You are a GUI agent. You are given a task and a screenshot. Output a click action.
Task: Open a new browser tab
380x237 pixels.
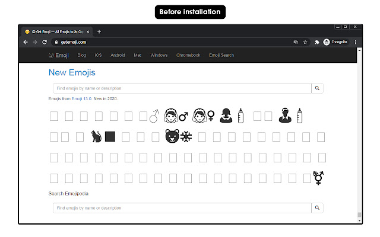click(99, 31)
